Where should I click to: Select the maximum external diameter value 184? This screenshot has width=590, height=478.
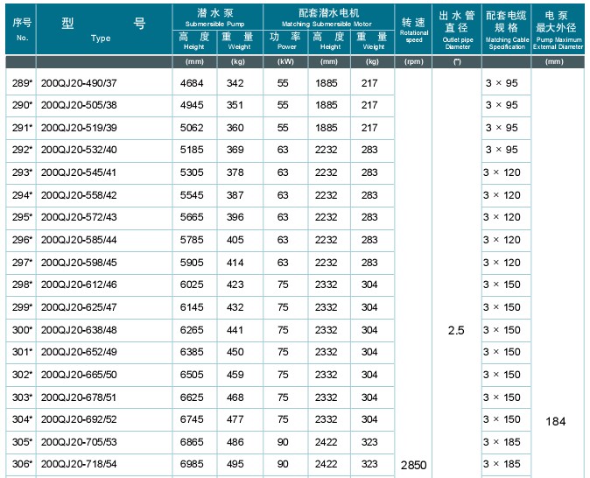556,421
